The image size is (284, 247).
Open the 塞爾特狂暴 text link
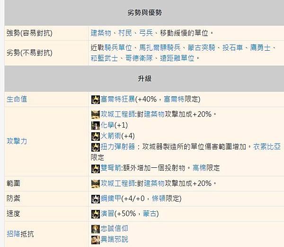118,99
